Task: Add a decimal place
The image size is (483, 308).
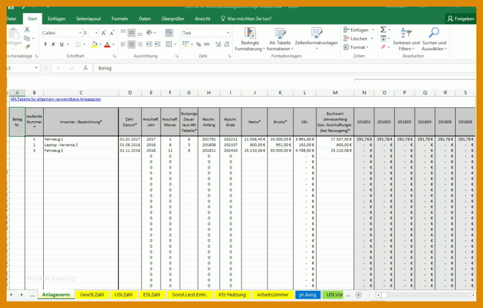Action: [218, 44]
